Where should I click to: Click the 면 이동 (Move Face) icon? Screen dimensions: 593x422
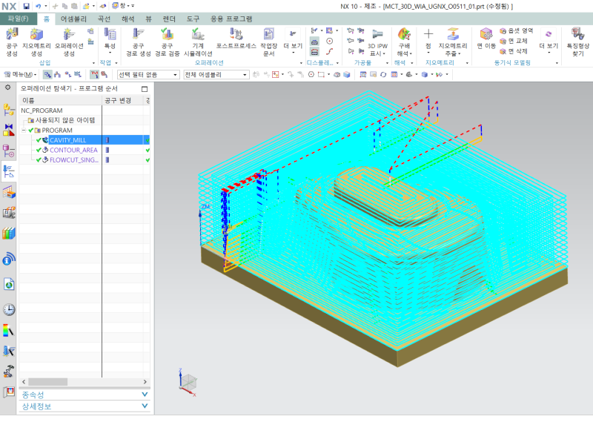coord(486,35)
